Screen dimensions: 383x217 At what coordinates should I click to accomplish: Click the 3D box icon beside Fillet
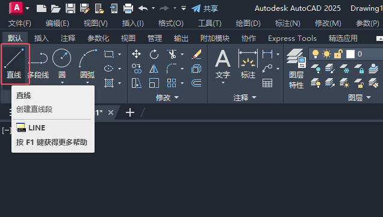197,69
